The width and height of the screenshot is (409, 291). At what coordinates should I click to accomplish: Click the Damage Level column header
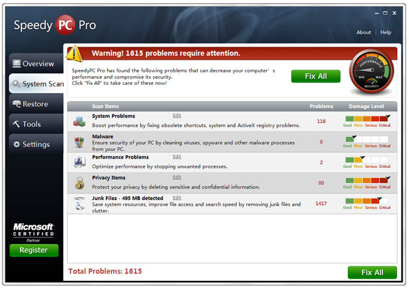366,106
